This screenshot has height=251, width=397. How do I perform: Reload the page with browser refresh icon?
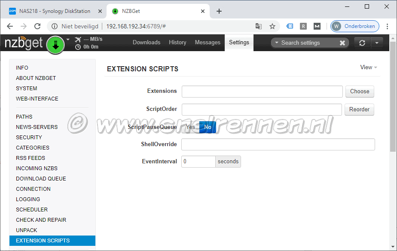[x=37, y=26]
